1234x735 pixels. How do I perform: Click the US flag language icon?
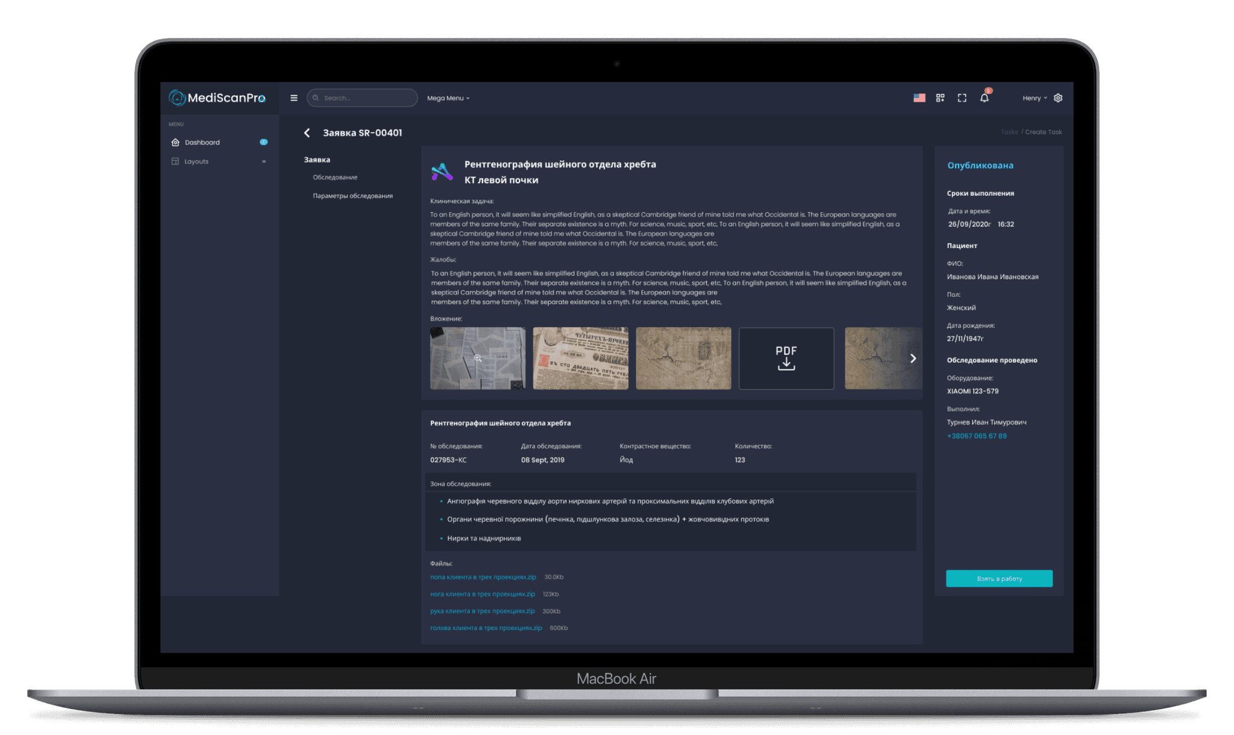919,98
